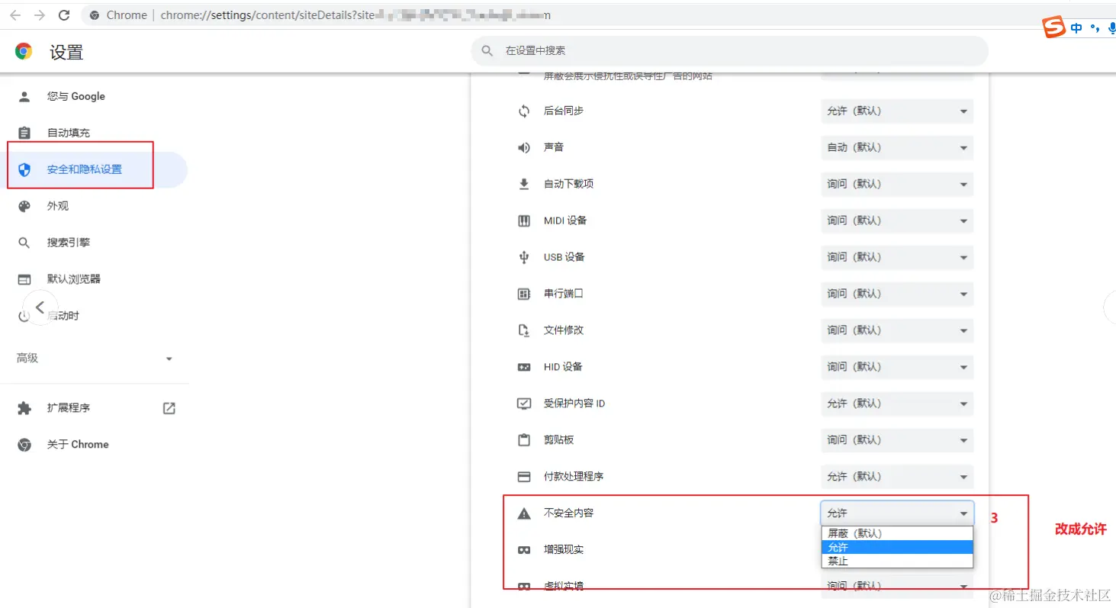1116x608 pixels.
Task: Click the Chrome icon for 关于 Chrome
Action: [24, 445]
